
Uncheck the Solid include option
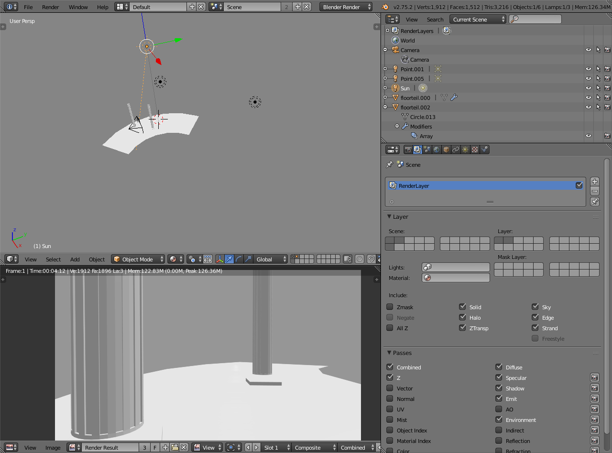tap(462, 307)
